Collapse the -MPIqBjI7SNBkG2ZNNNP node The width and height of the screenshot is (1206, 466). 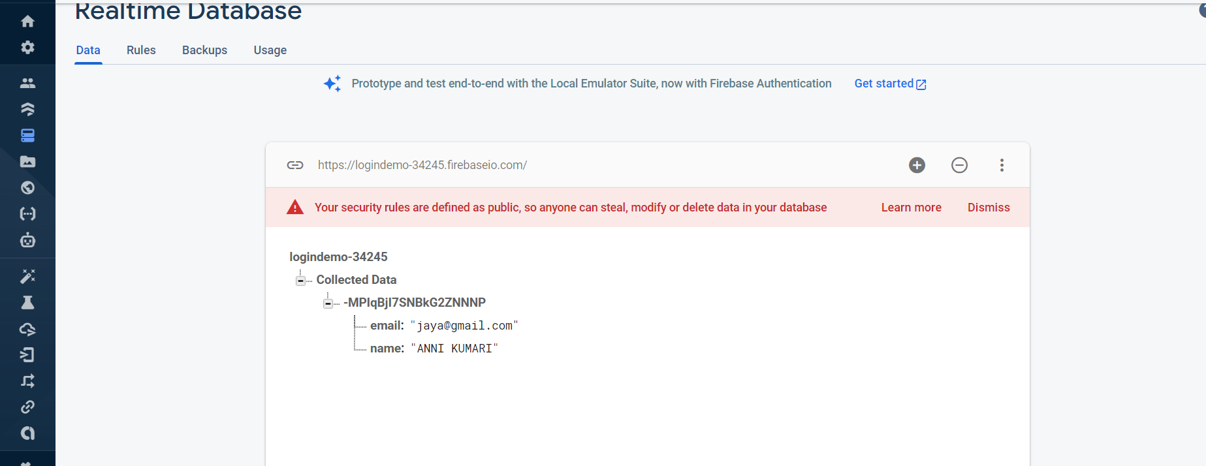pos(328,303)
